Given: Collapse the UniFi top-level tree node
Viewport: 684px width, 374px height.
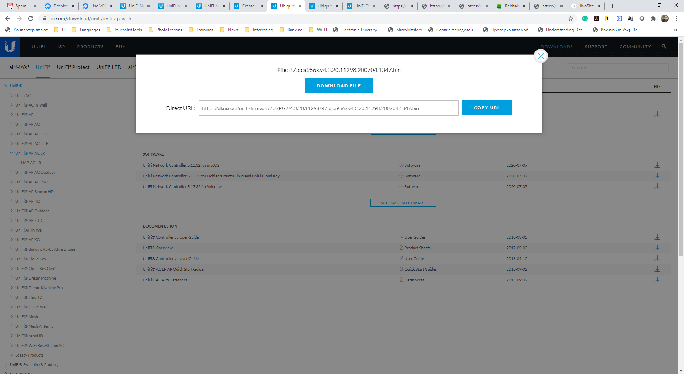Looking at the screenshot, I should pyautogui.click(x=6, y=86).
